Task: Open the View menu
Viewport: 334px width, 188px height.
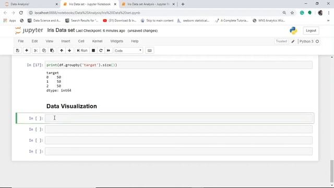Action: 50,41
